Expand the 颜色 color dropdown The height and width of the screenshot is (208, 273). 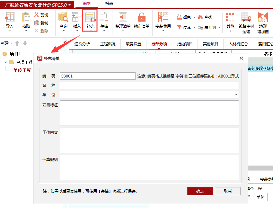pos(194,17)
